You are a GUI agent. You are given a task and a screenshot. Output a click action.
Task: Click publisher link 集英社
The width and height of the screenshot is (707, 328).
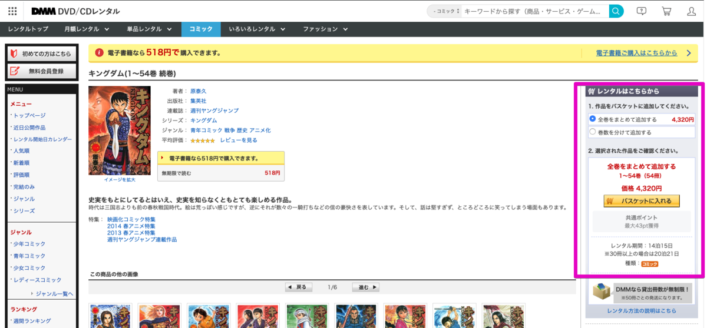(x=198, y=101)
